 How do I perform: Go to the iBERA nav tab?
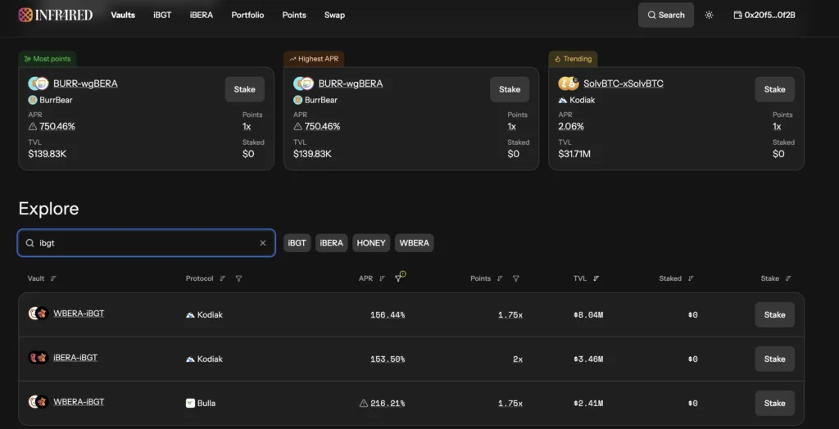202,15
